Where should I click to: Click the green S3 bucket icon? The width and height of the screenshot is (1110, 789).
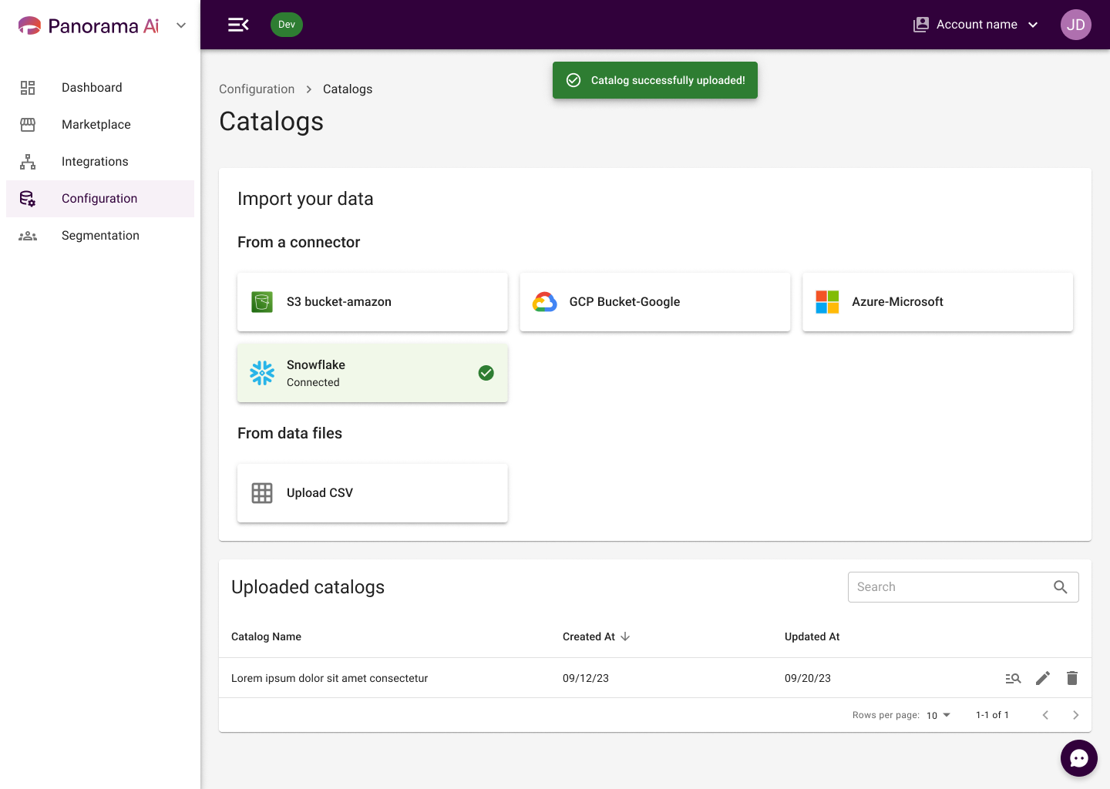click(262, 302)
